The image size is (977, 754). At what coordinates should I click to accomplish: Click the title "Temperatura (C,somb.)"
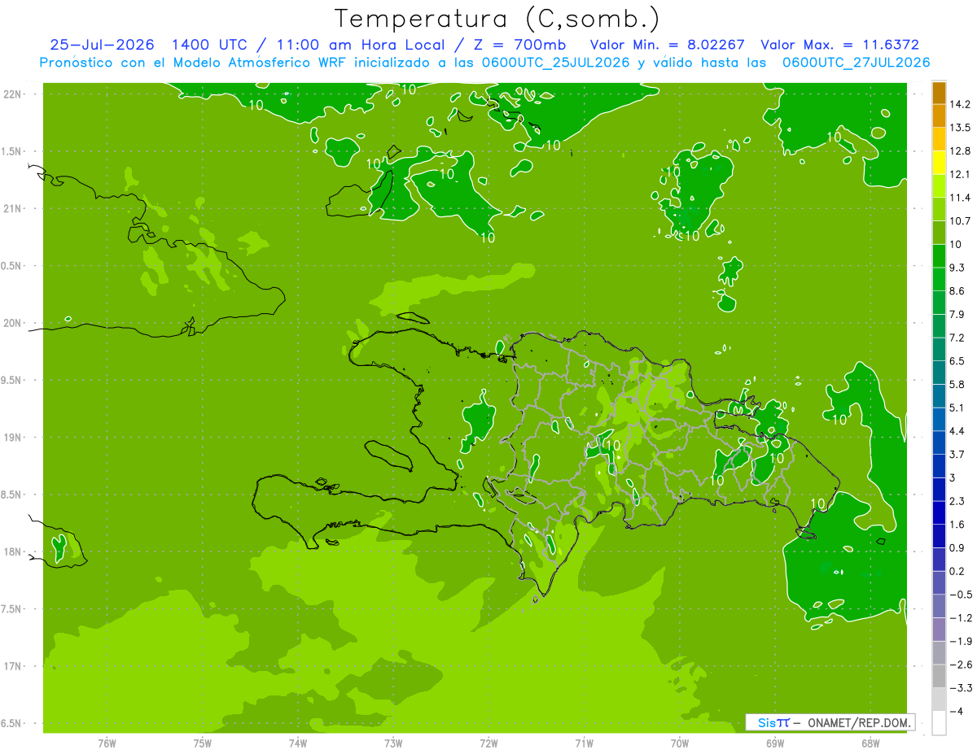[497, 19]
